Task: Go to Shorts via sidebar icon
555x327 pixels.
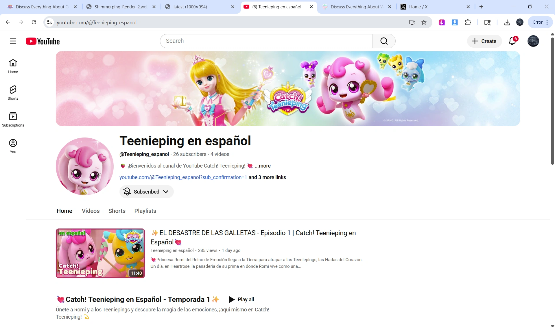Action: point(13,92)
